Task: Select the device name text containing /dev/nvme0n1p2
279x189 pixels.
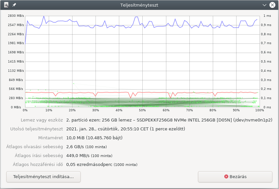Action: pyautogui.click(x=169, y=120)
